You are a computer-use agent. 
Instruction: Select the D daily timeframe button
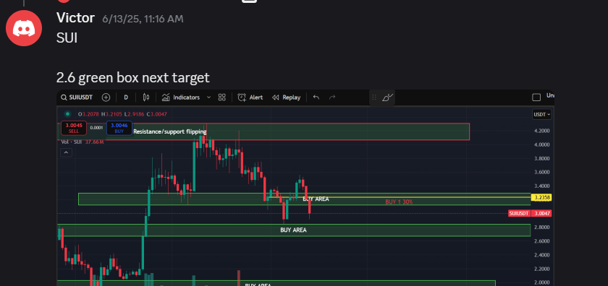click(126, 97)
